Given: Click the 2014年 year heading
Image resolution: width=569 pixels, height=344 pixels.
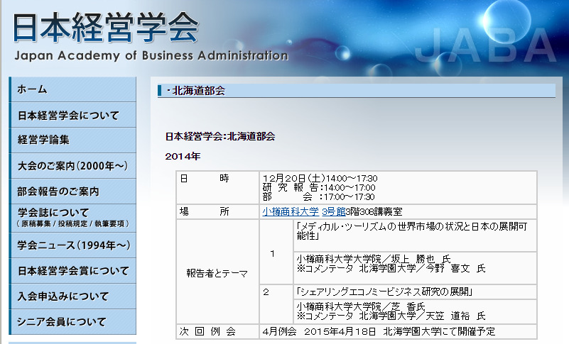Looking at the screenshot, I should [183, 155].
